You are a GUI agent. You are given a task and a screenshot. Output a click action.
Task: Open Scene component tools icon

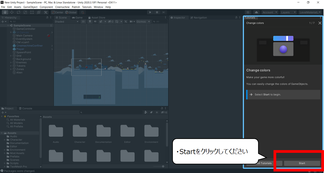pos(126,22)
